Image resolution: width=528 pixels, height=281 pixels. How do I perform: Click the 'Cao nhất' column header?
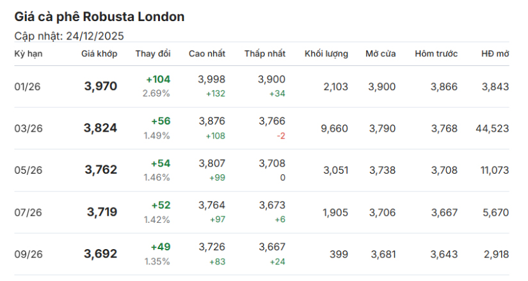coord(207,54)
